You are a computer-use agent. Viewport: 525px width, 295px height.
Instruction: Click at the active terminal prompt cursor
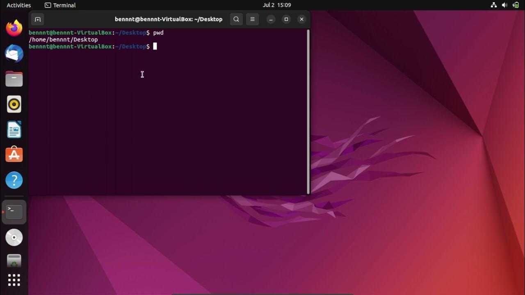tap(155, 47)
